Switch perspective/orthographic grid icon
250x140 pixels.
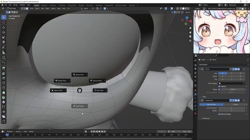(x=190, y=40)
